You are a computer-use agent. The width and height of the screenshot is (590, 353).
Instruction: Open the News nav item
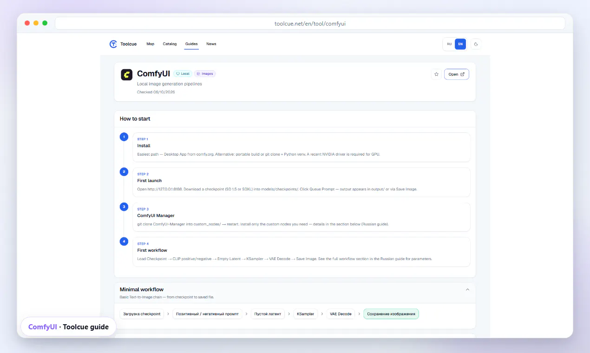(211, 44)
